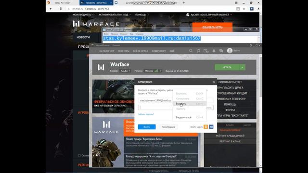
Task: Click the blue bookmarks icon in browser toolbar
Action: [252, 9]
